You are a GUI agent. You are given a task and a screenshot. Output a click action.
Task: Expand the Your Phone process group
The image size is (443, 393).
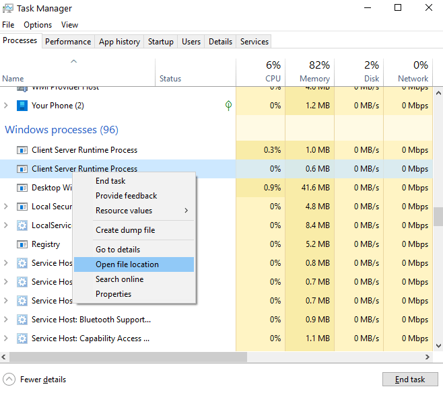tap(7, 106)
